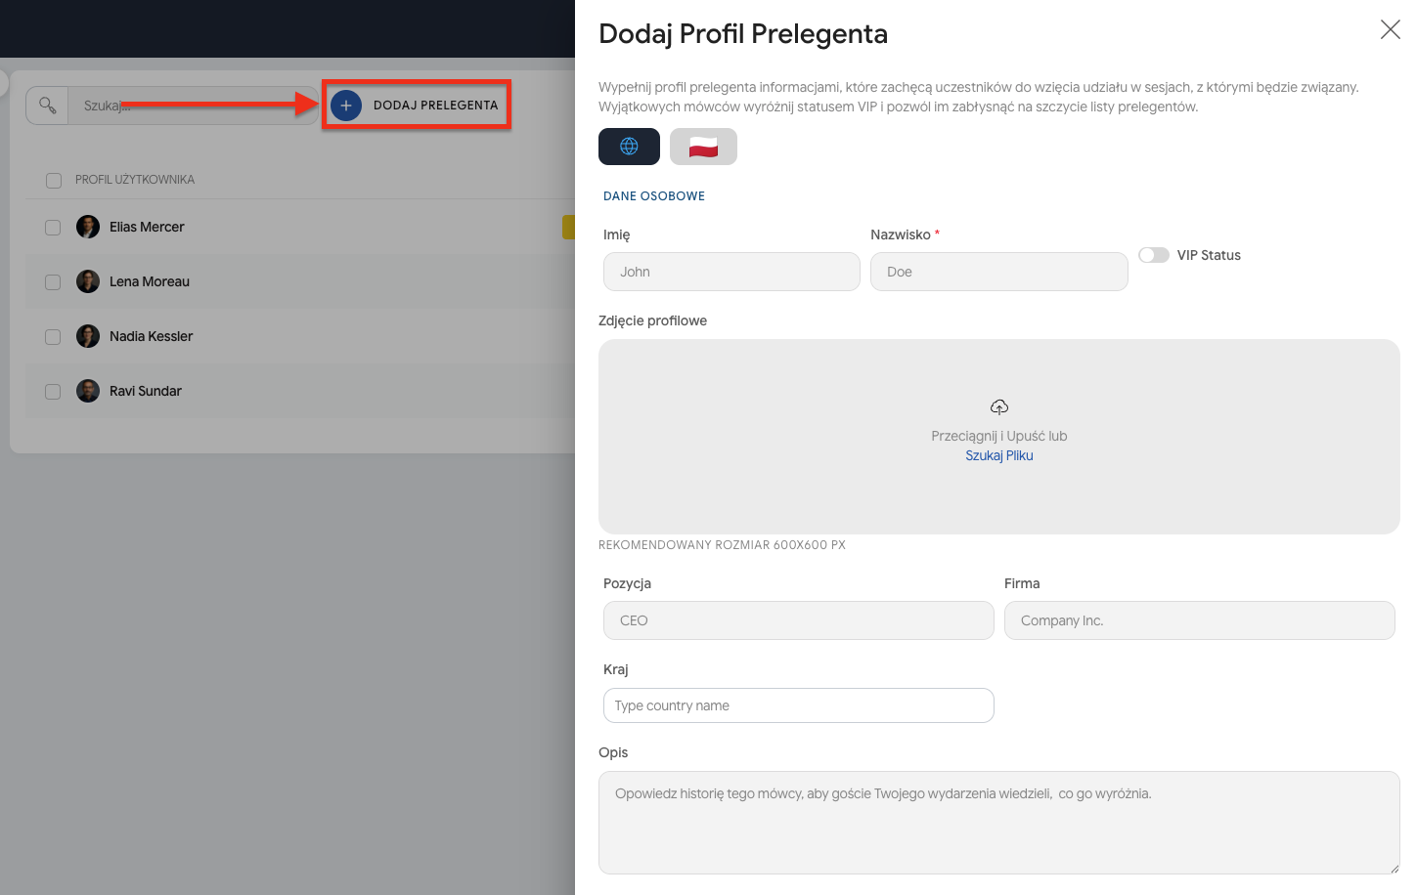Screen dimensions: 1416x895
Task: Mark the checkbox next to Nadia Kessler
Action: 53,337
